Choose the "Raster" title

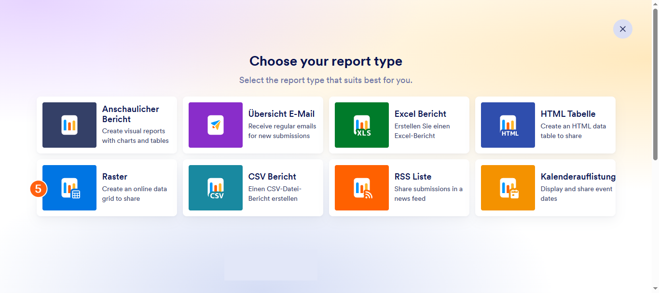tap(115, 177)
